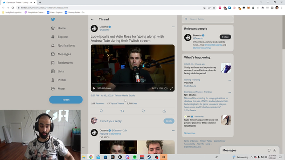Open the Twitter Media Studio link

(x=125, y=96)
